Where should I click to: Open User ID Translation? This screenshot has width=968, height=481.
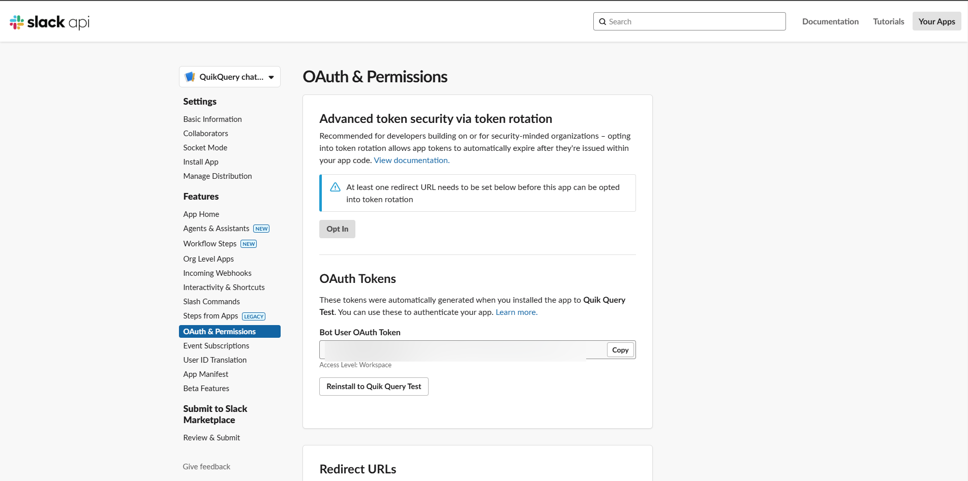click(215, 360)
